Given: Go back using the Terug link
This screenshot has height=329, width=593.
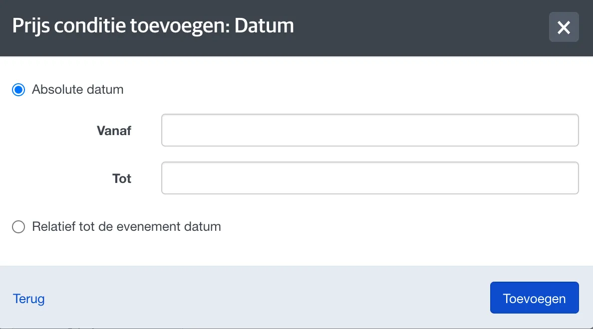Looking at the screenshot, I should 29,299.
